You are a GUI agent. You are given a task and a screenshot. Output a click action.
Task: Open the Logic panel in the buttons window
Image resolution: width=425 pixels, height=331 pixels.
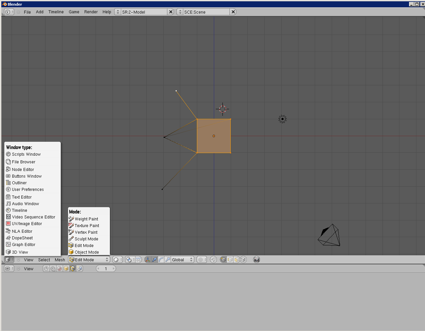[x=46, y=269]
